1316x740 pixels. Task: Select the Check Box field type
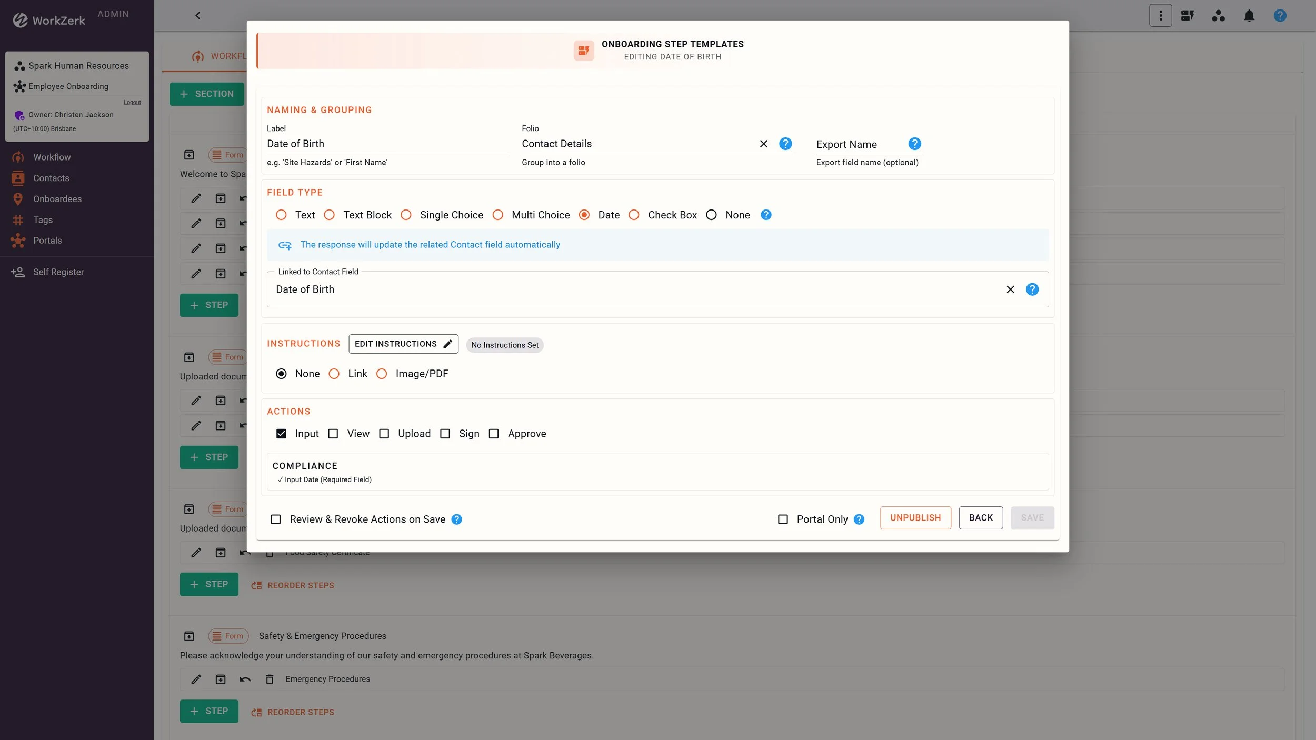tap(634, 215)
